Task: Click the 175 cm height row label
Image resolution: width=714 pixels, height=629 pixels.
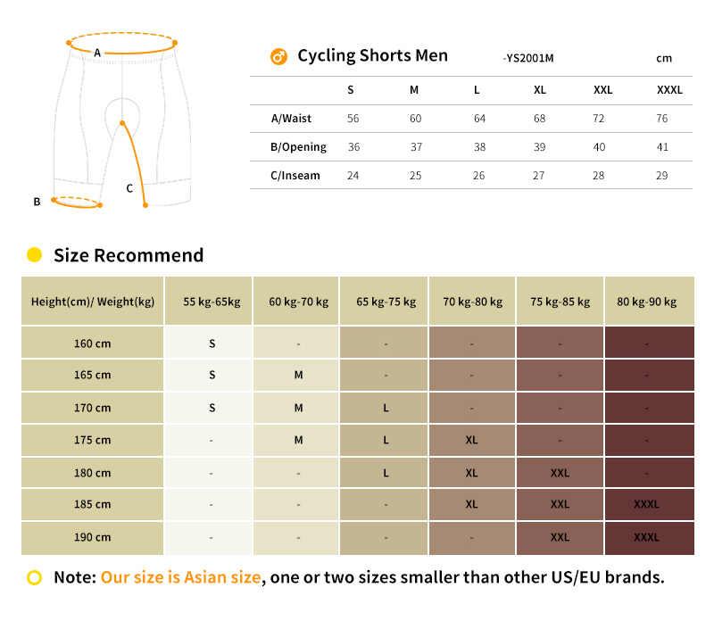Action: (93, 440)
